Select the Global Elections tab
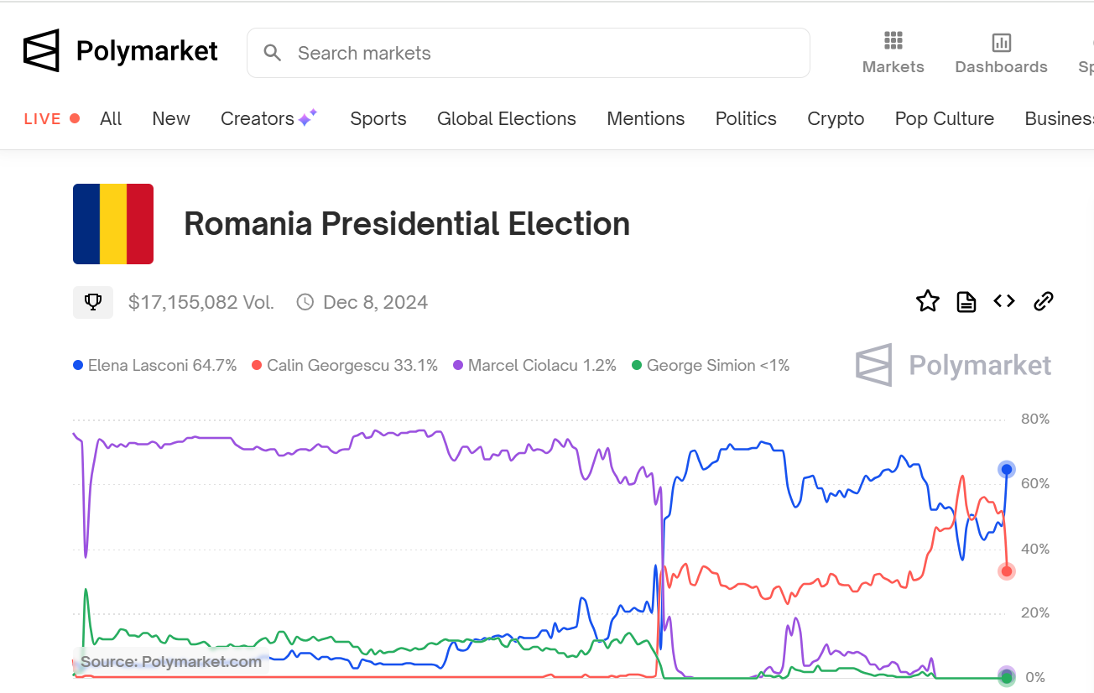Screen dimensions: 1094x693 506,119
